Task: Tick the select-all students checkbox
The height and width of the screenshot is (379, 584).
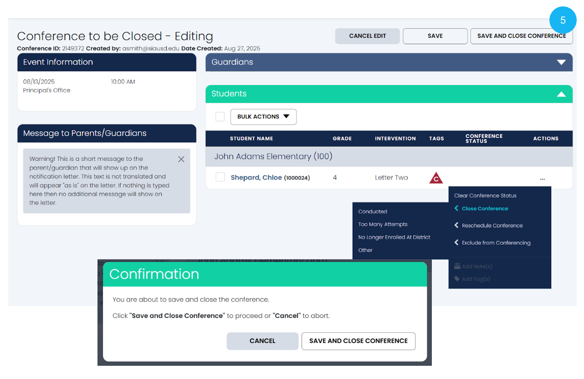Action: tap(220, 117)
